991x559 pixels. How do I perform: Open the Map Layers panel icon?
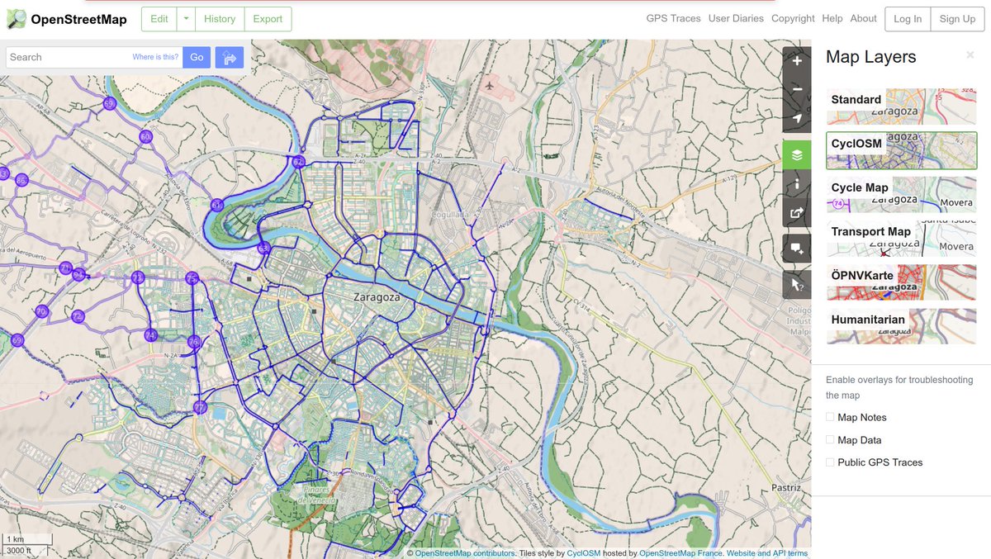pyautogui.click(x=795, y=154)
